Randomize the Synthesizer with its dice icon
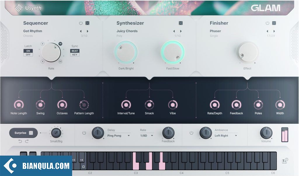 tap(180, 23)
